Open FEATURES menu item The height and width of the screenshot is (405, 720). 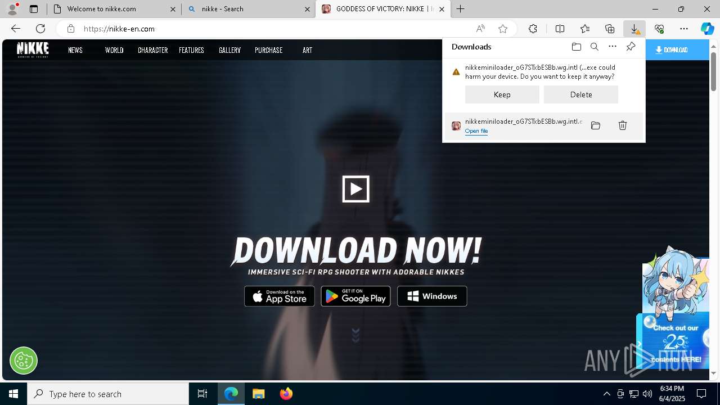pyautogui.click(x=191, y=50)
